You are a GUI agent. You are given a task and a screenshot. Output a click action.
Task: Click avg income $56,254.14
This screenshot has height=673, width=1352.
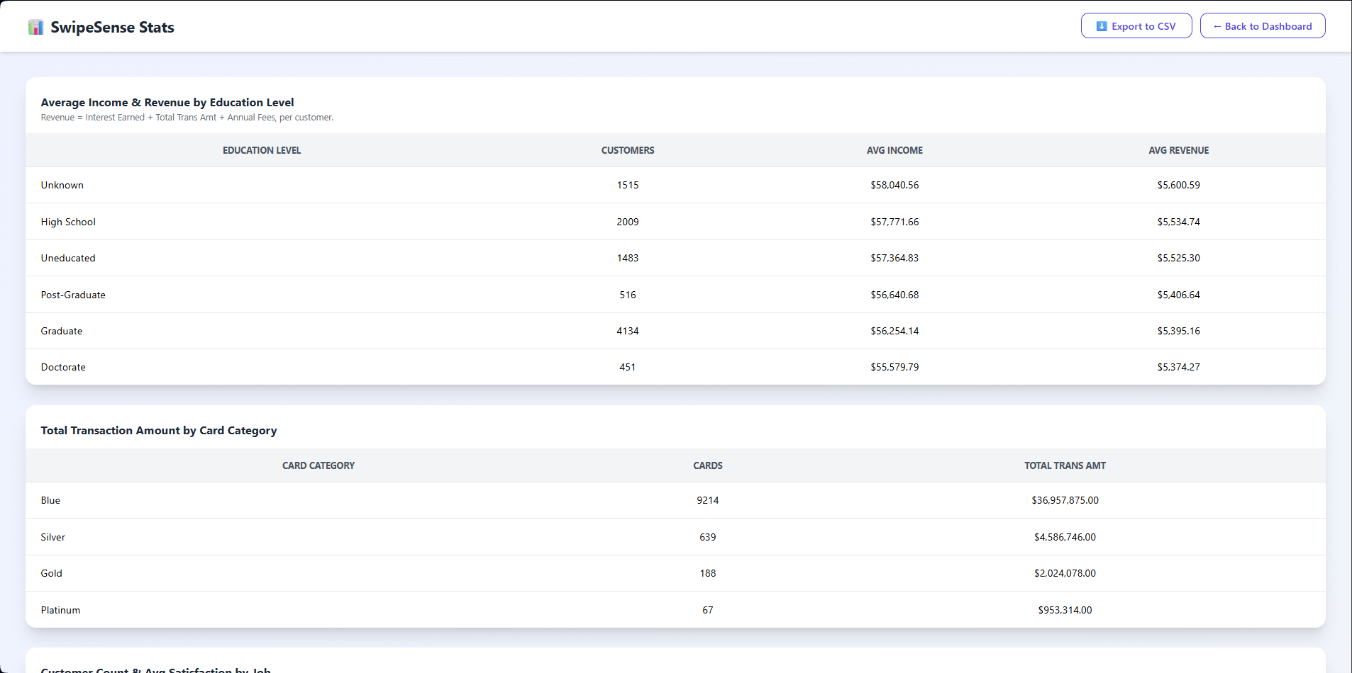pos(894,331)
